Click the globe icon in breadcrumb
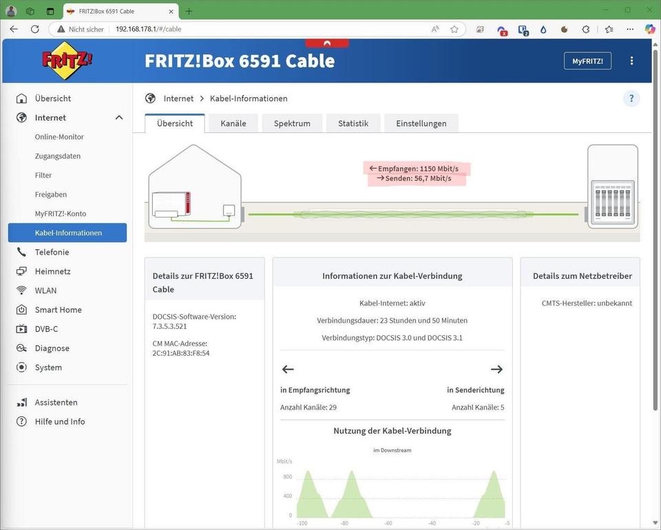The height and width of the screenshot is (530, 661). (151, 98)
